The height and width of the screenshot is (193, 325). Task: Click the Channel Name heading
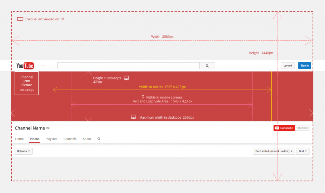[30, 128]
